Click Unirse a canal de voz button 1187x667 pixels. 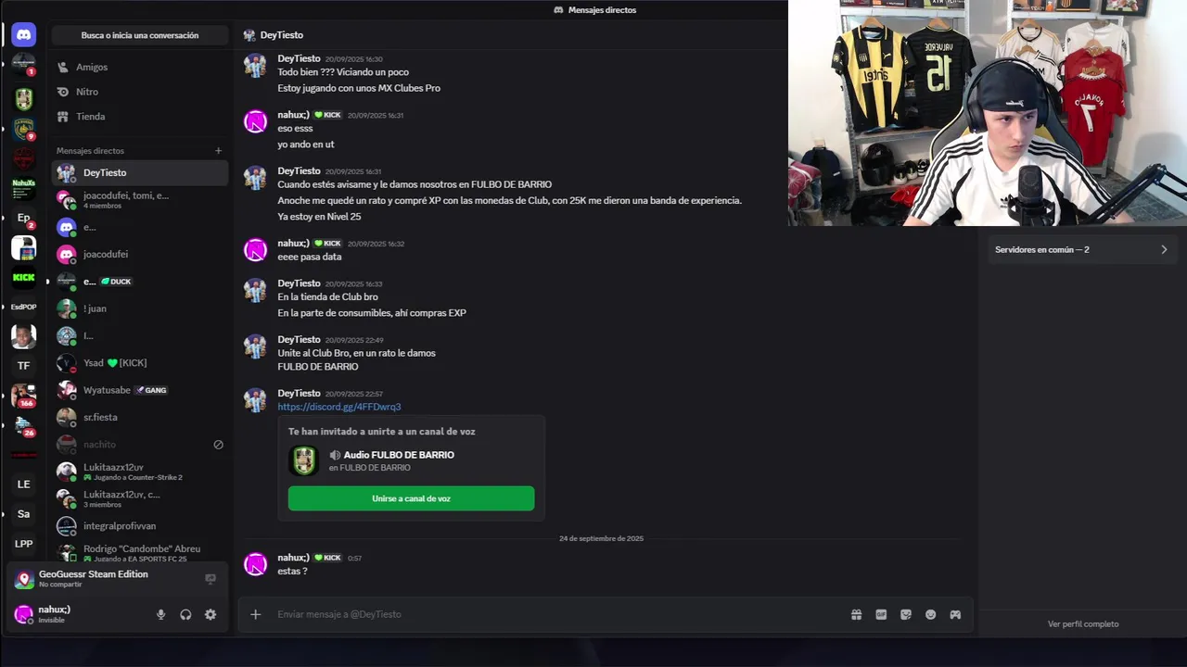coord(411,498)
